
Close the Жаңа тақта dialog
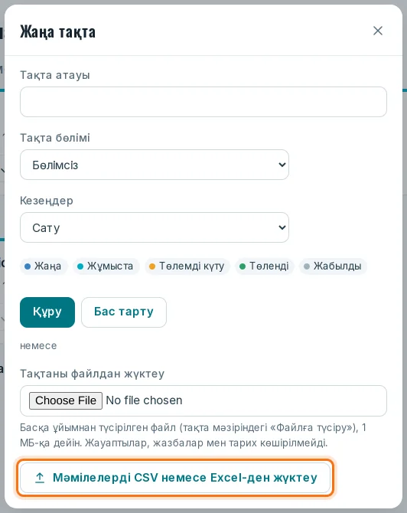tap(378, 31)
